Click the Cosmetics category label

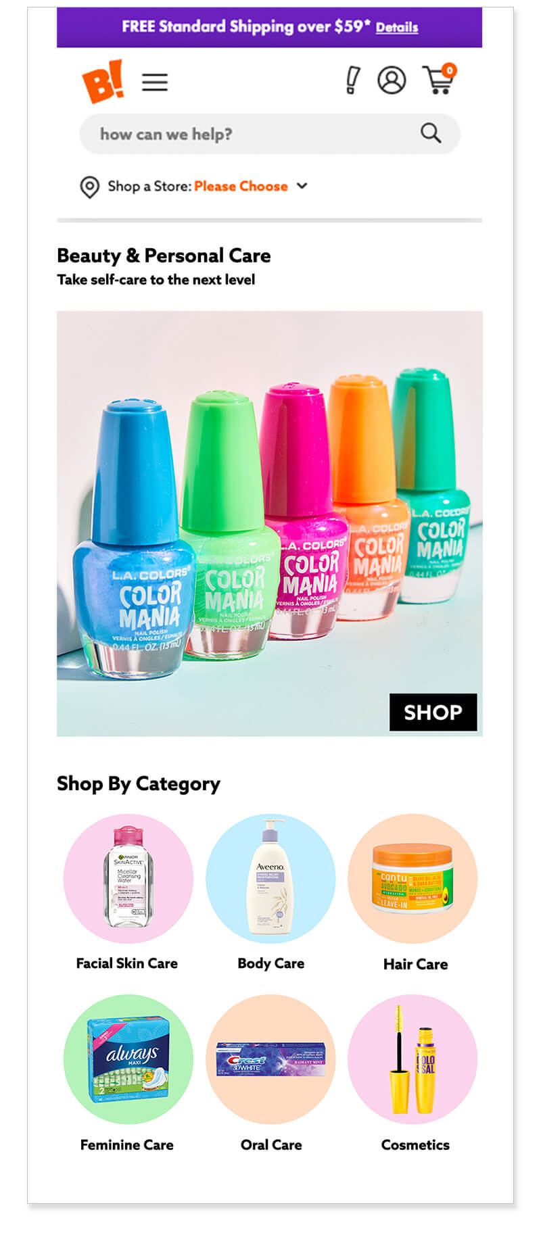pos(415,1144)
